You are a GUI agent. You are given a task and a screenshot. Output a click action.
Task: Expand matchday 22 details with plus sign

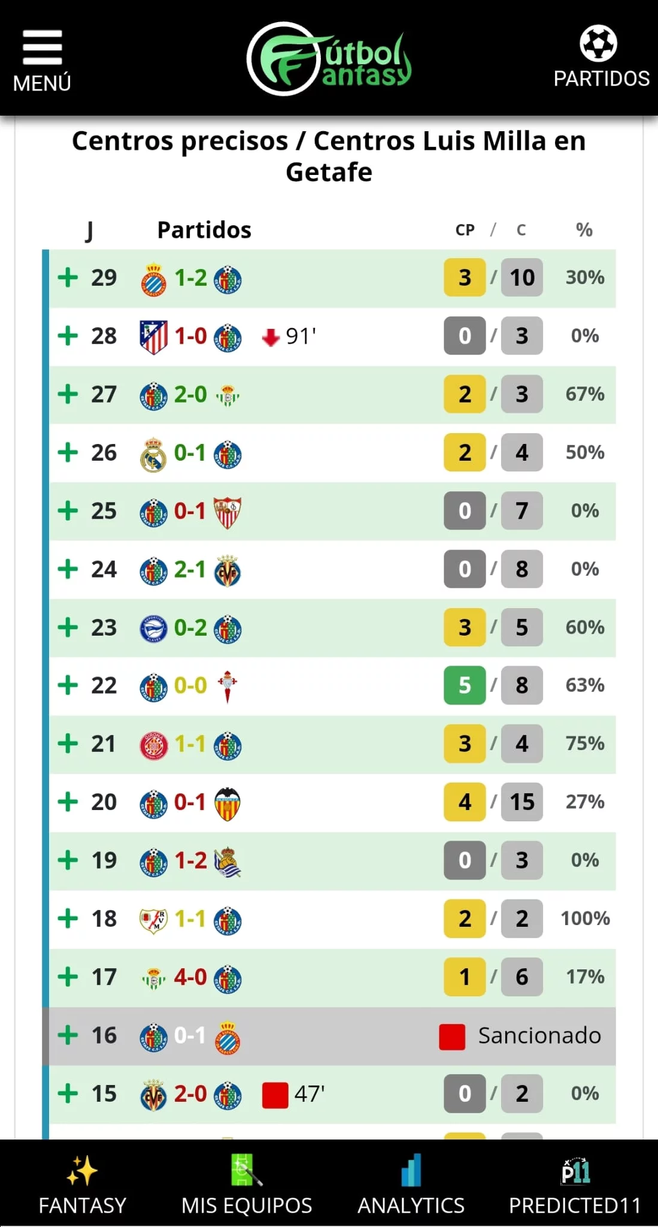[68, 685]
